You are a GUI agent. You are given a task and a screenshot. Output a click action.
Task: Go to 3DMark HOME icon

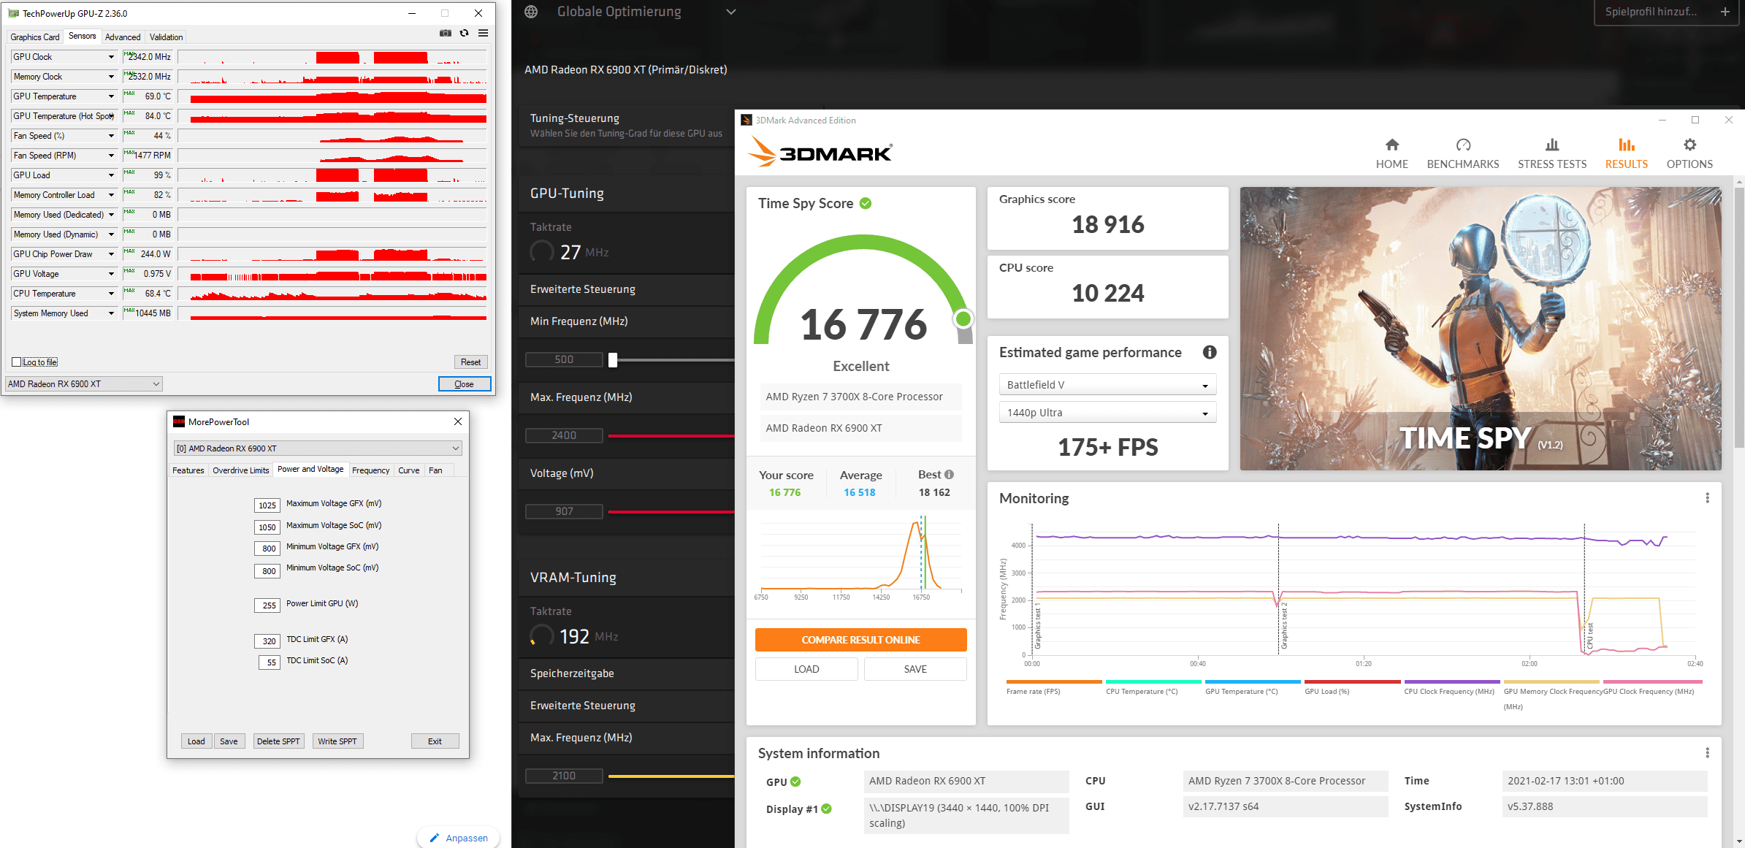pyautogui.click(x=1391, y=145)
